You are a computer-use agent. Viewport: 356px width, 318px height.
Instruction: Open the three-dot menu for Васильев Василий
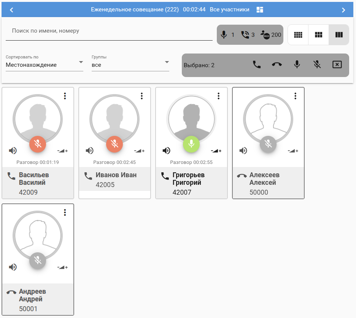(65, 96)
